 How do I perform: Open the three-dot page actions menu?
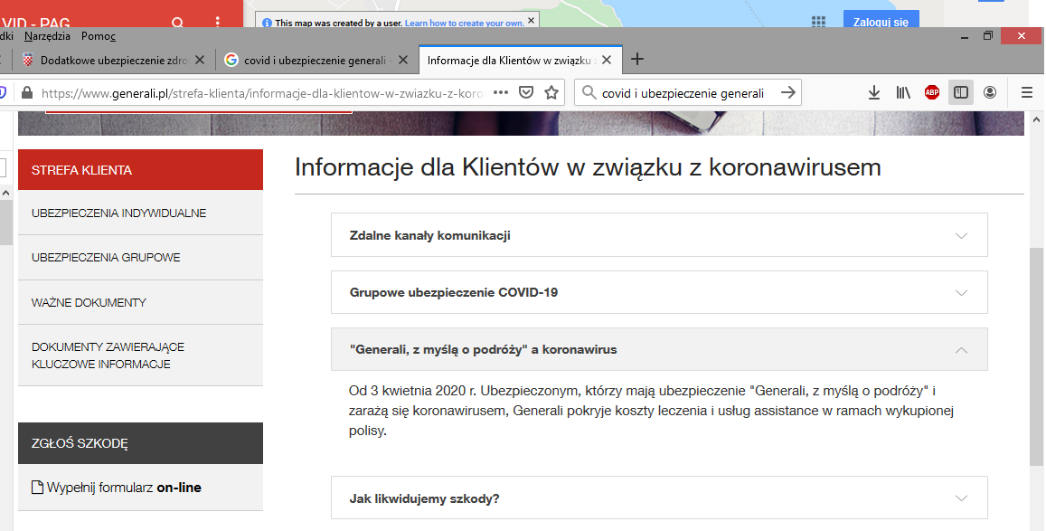pos(500,91)
